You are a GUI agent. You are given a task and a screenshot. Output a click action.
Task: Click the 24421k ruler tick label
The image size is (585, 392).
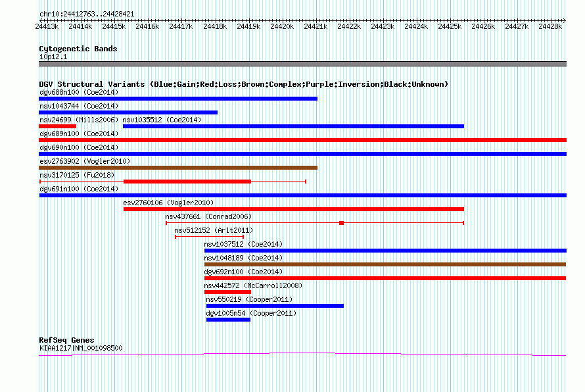tap(316, 27)
